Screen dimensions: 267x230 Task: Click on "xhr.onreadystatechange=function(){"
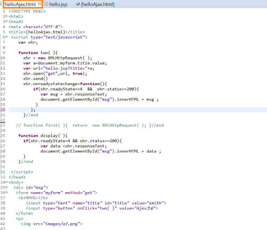[x=65, y=84]
